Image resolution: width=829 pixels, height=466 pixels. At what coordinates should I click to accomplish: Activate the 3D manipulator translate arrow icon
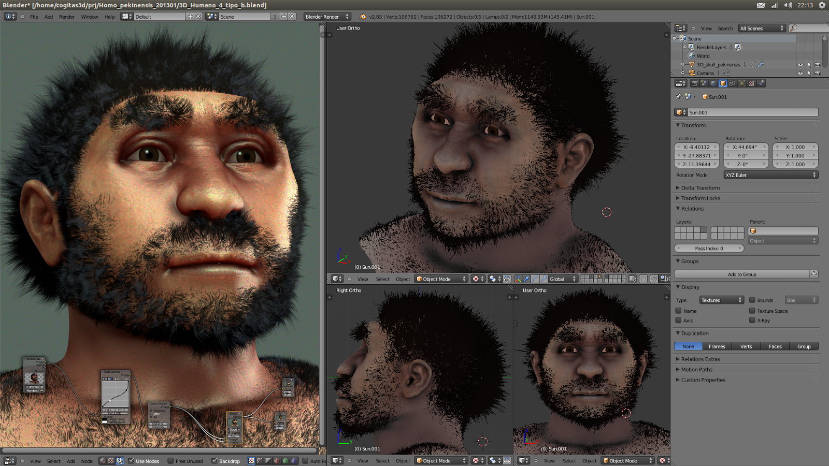pyautogui.click(x=526, y=279)
